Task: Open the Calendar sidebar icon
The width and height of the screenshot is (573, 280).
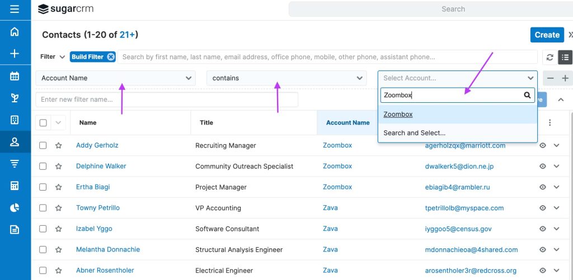Action: (x=15, y=76)
